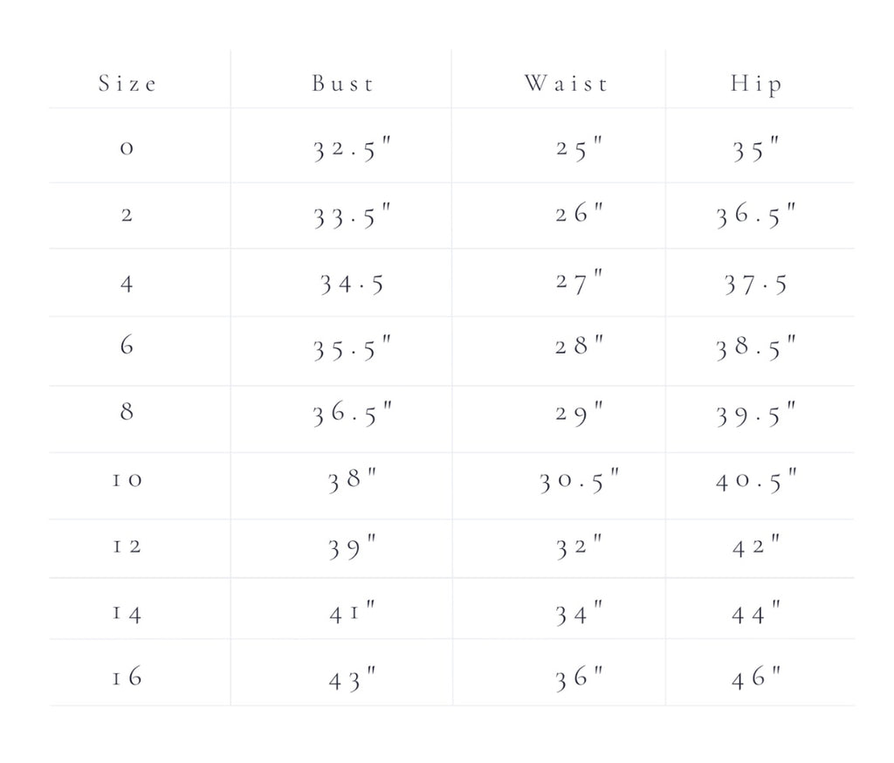Click the 42" hip measurement

pyautogui.click(x=756, y=547)
